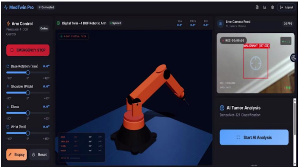Click the Elbow slider handle

[x=28, y=113]
